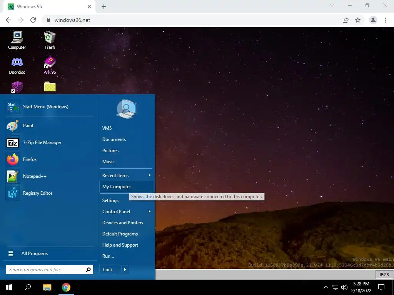
Task: Focus the Search programs and files box
Action: tap(50, 270)
